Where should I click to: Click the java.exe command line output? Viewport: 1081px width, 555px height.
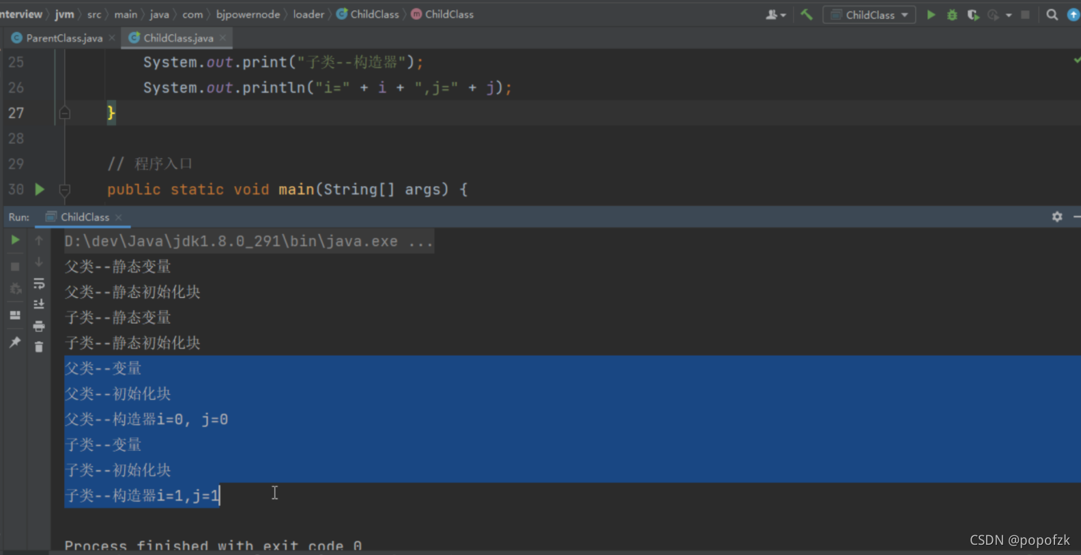click(249, 241)
